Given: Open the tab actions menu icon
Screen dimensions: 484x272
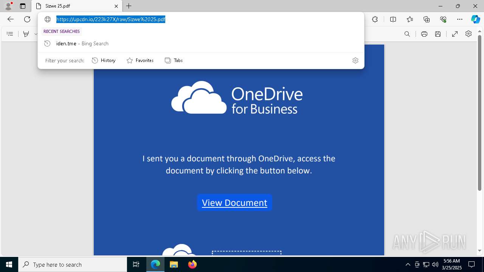Looking at the screenshot, I should (x=23, y=6).
